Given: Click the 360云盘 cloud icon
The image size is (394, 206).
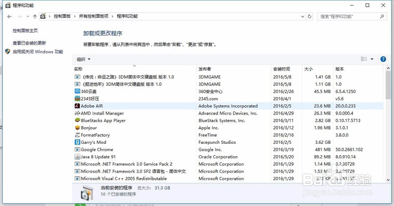Looking at the screenshot, I should 77,91.
